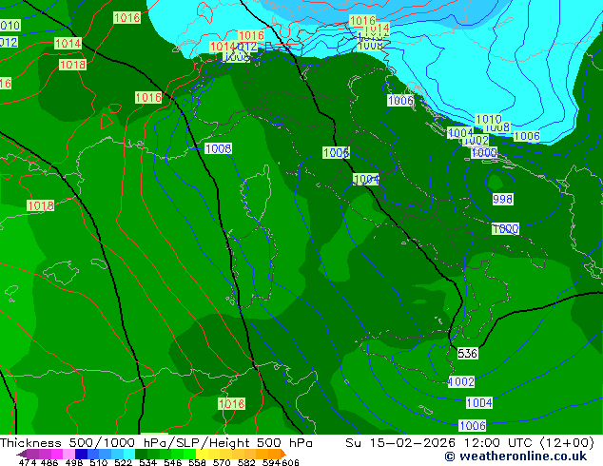Click the date text "Su 15-02-2026 12:00 UTC (12+00)"
This screenshot has width=603, height=466.
pos(470,443)
